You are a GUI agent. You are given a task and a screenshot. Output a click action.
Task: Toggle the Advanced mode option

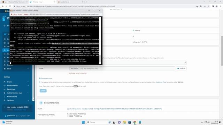pos(46,78)
